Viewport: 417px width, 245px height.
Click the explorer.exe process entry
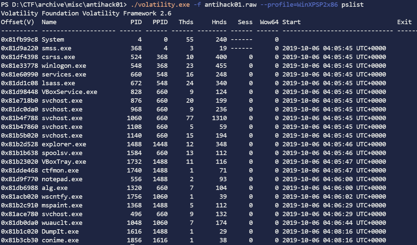(x=64, y=144)
